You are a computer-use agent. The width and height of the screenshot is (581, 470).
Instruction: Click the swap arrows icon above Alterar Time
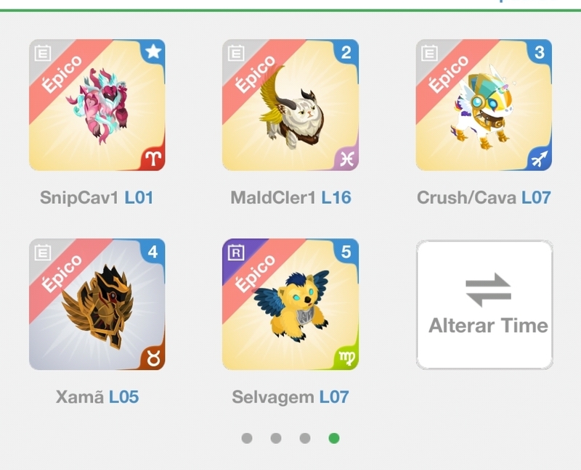488,290
